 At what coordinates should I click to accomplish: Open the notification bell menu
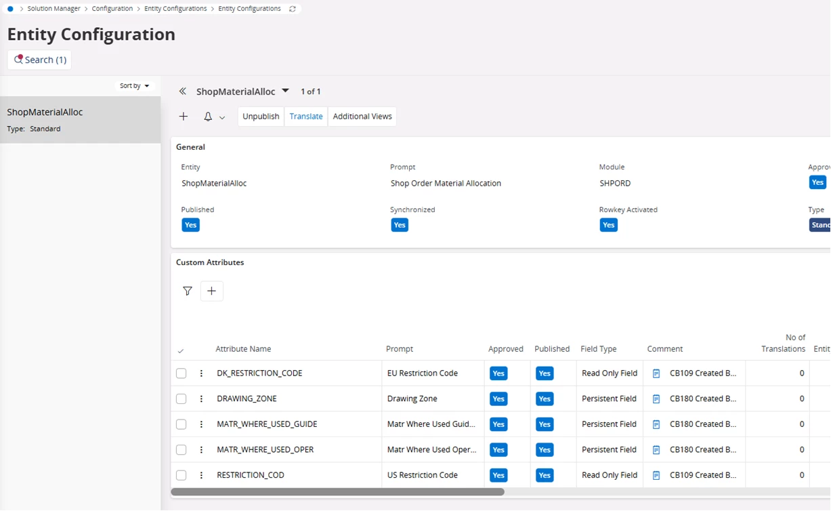(x=209, y=117)
